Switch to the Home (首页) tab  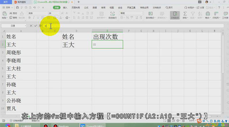coord(6,2)
